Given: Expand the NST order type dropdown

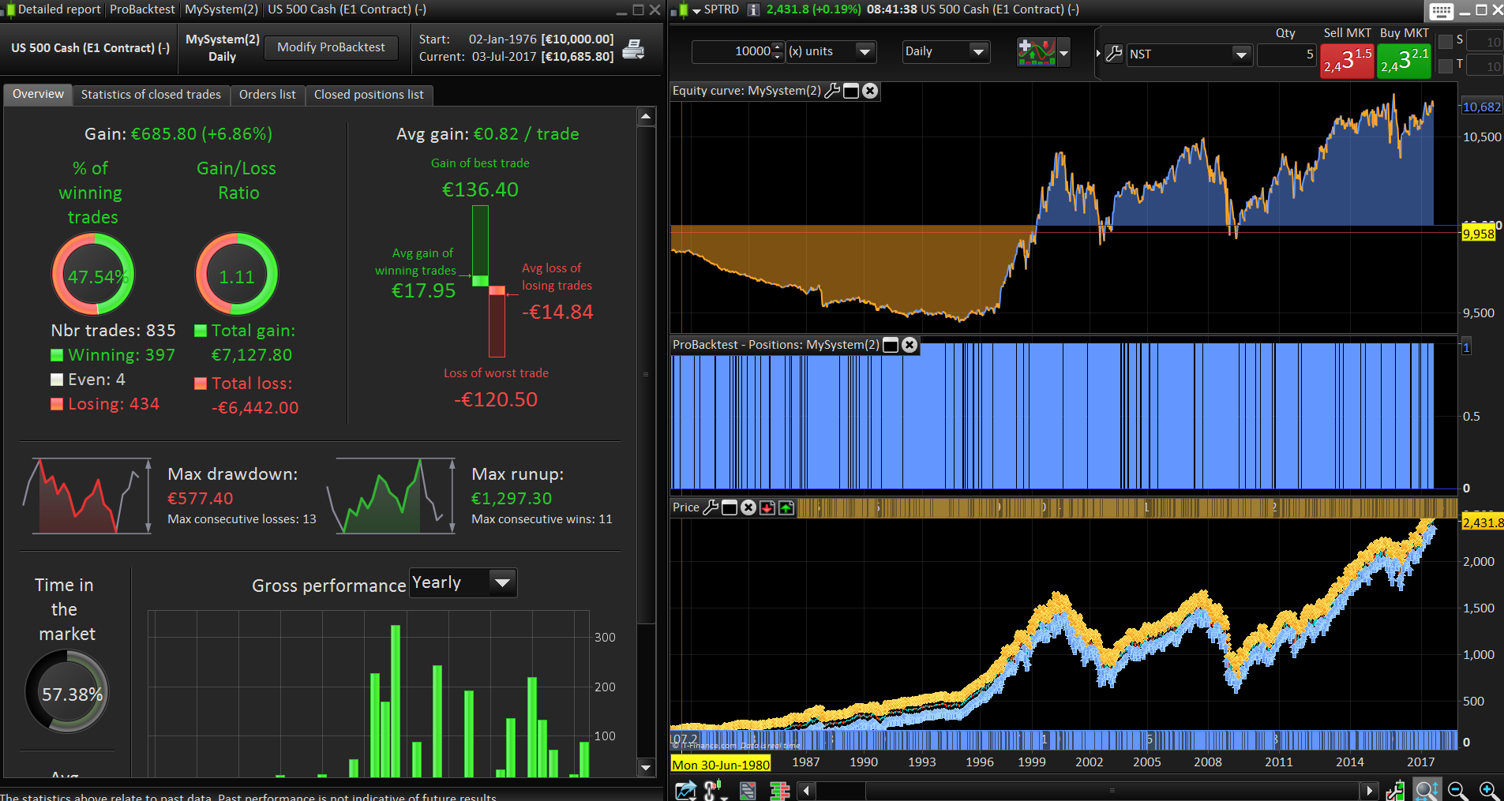Looking at the screenshot, I should point(1241,54).
